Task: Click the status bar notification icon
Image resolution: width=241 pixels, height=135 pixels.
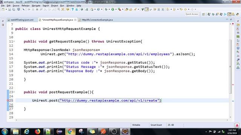Action: click(237, 125)
